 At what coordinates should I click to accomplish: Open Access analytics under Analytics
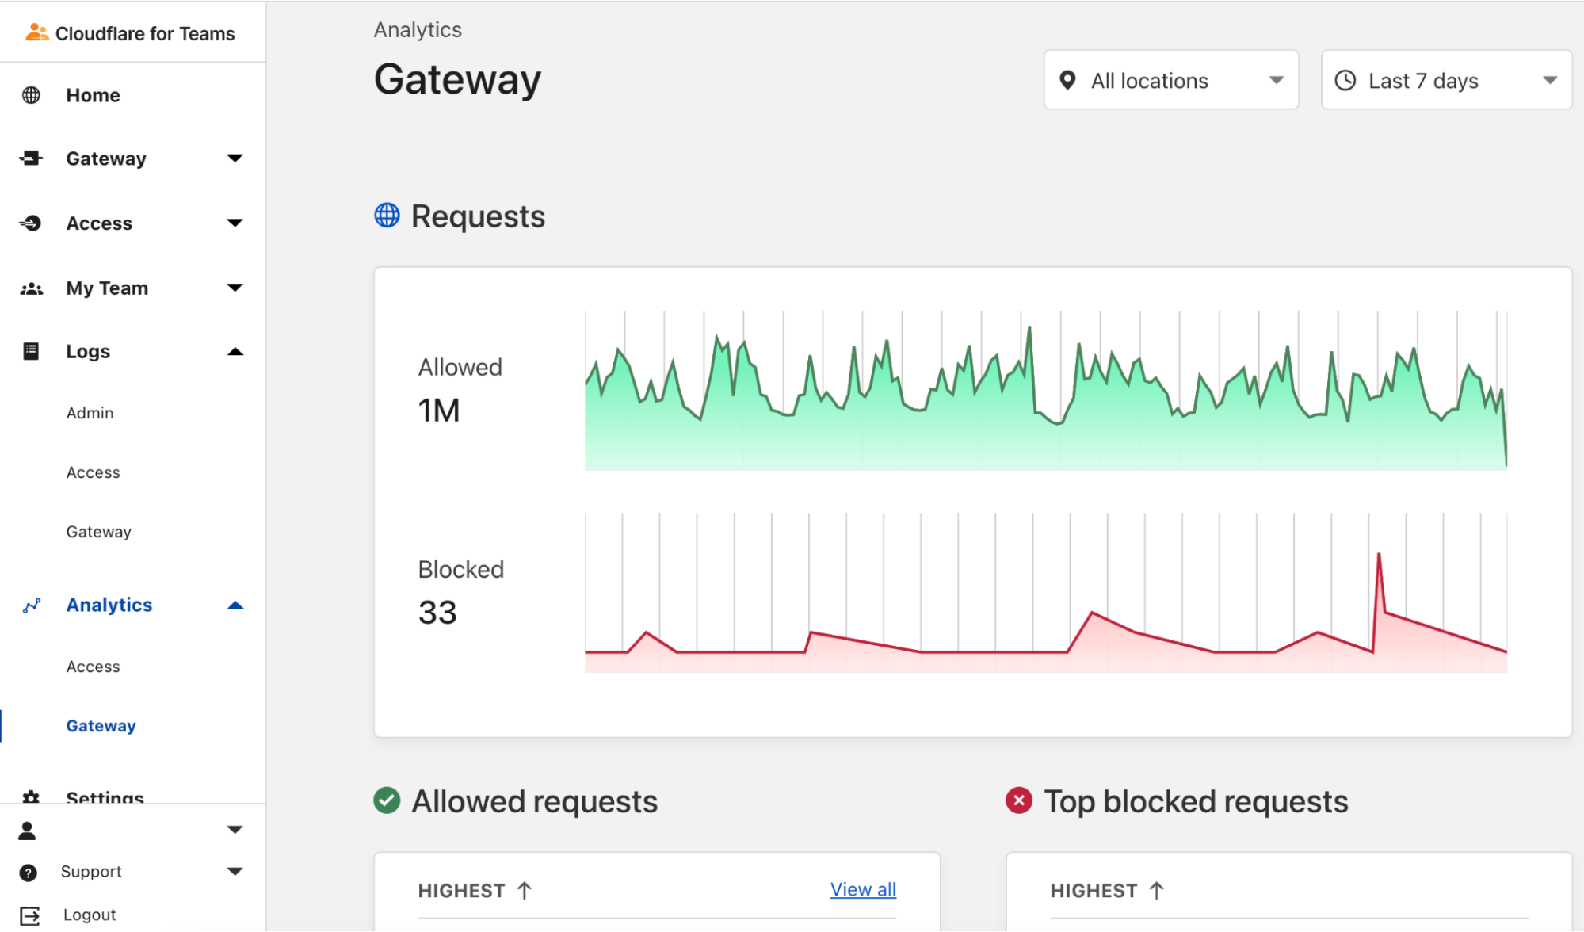pos(94,667)
